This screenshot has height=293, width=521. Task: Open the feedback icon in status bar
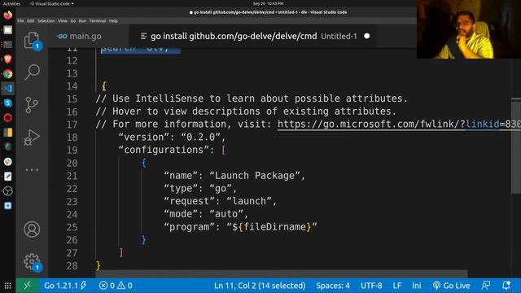(486, 285)
